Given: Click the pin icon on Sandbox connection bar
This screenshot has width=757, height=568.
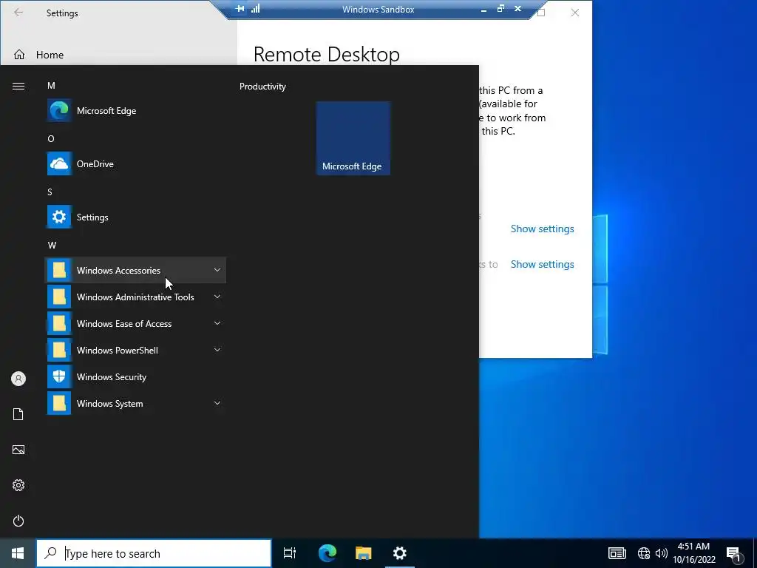Looking at the screenshot, I should (240, 9).
